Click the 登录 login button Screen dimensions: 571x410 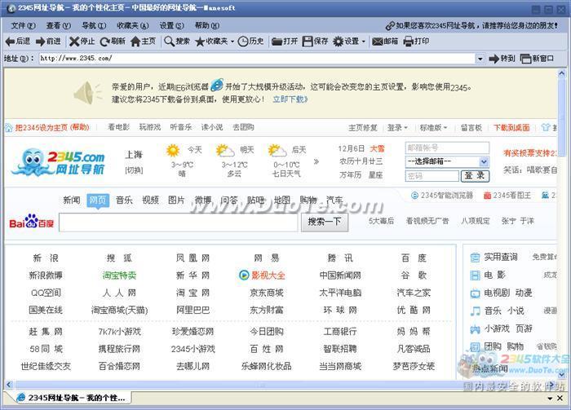[x=474, y=176]
